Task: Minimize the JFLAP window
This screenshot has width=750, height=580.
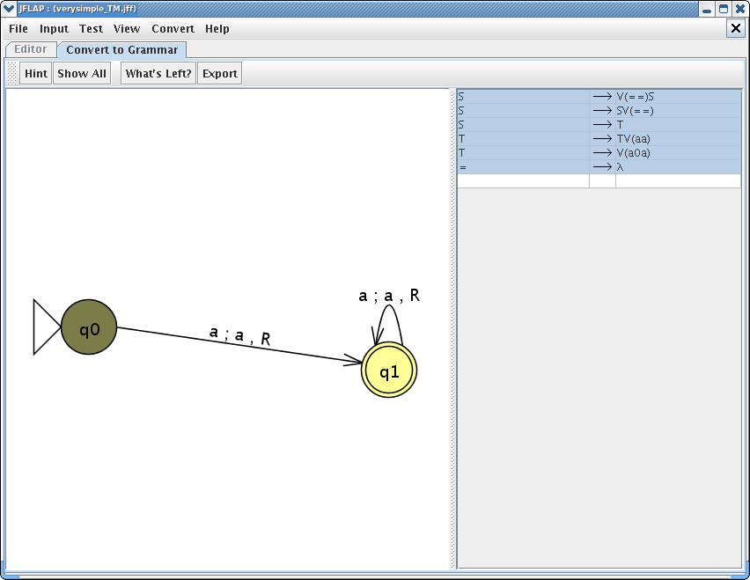Action: pyautogui.click(x=707, y=9)
